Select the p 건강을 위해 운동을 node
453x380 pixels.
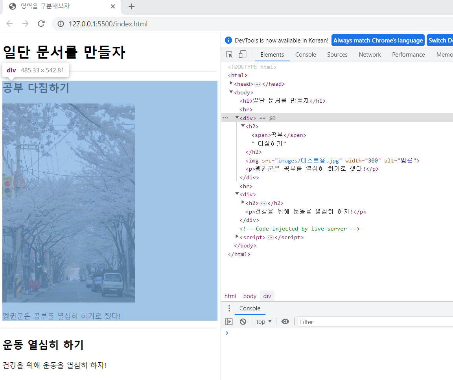(x=306, y=212)
